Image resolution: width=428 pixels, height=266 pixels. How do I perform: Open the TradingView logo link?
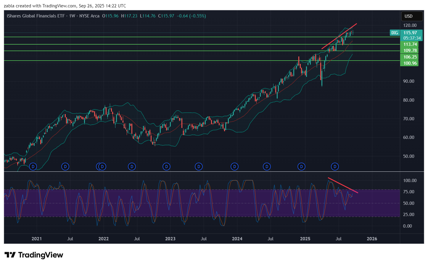34,255
